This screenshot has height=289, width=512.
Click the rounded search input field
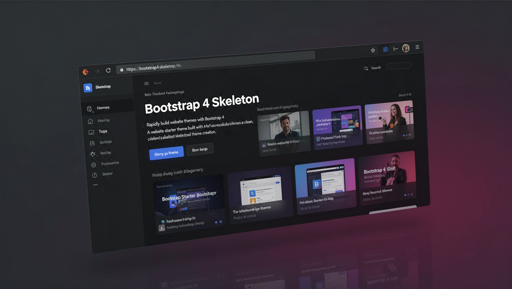[399, 66]
